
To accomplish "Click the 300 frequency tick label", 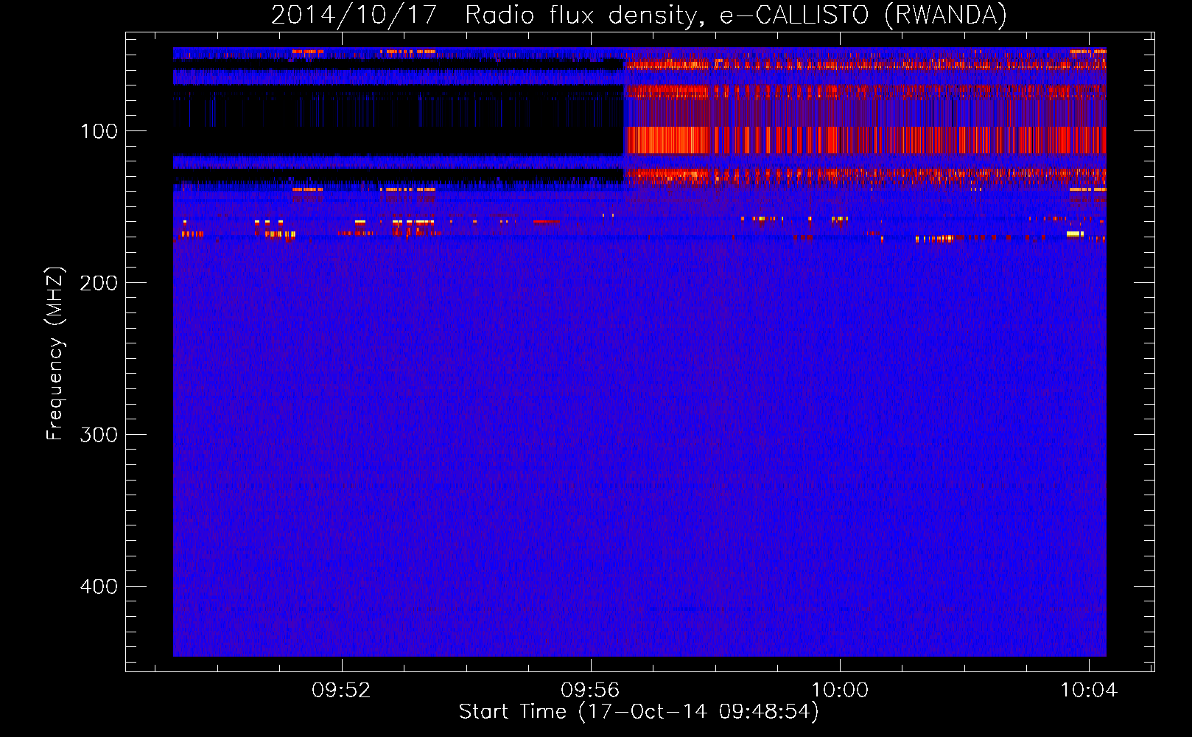I will 99,435.
